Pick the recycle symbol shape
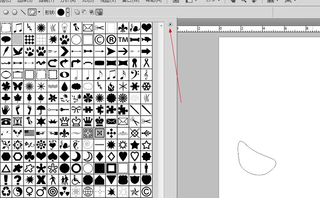The width and height of the screenshot is (320, 198). [x=6, y=191]
